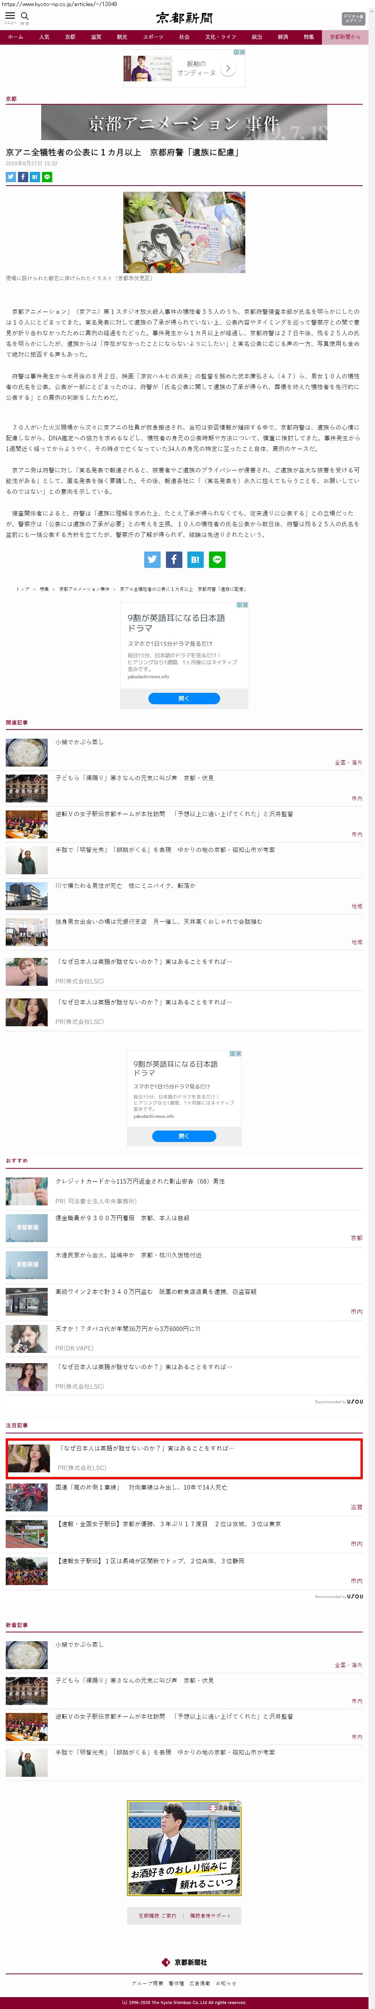Click article photo of memorial illustrations
The height and width of the screenshot is (2009, 375).
coord(184,231)
